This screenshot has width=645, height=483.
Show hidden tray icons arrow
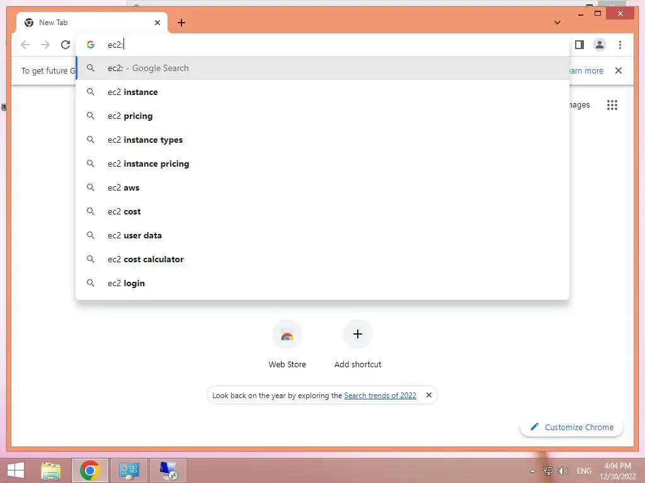pyautogui.click(x=532, y=471)
